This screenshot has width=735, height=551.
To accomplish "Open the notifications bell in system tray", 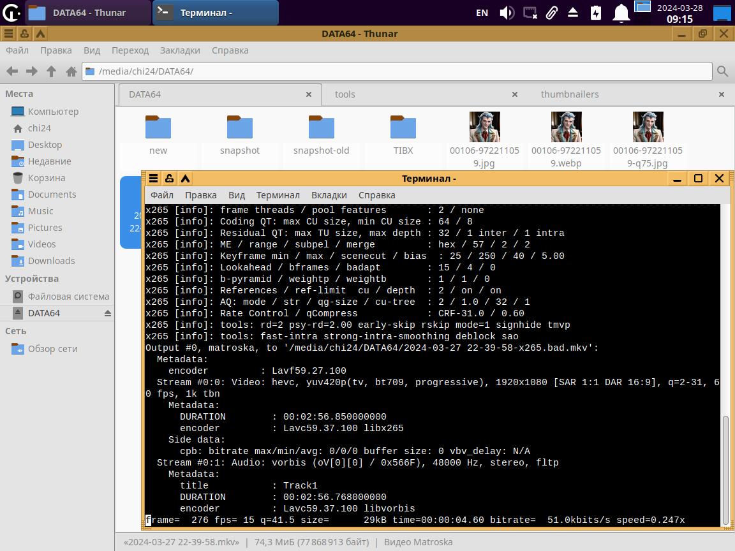I will (621, 13).
